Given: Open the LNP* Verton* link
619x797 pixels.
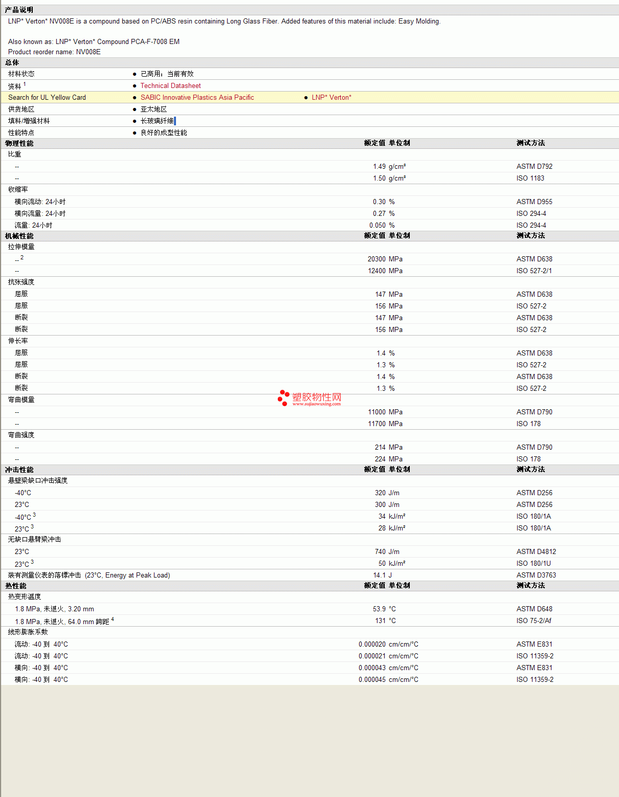Looking at the screenshot, I should tap(331, 97).
